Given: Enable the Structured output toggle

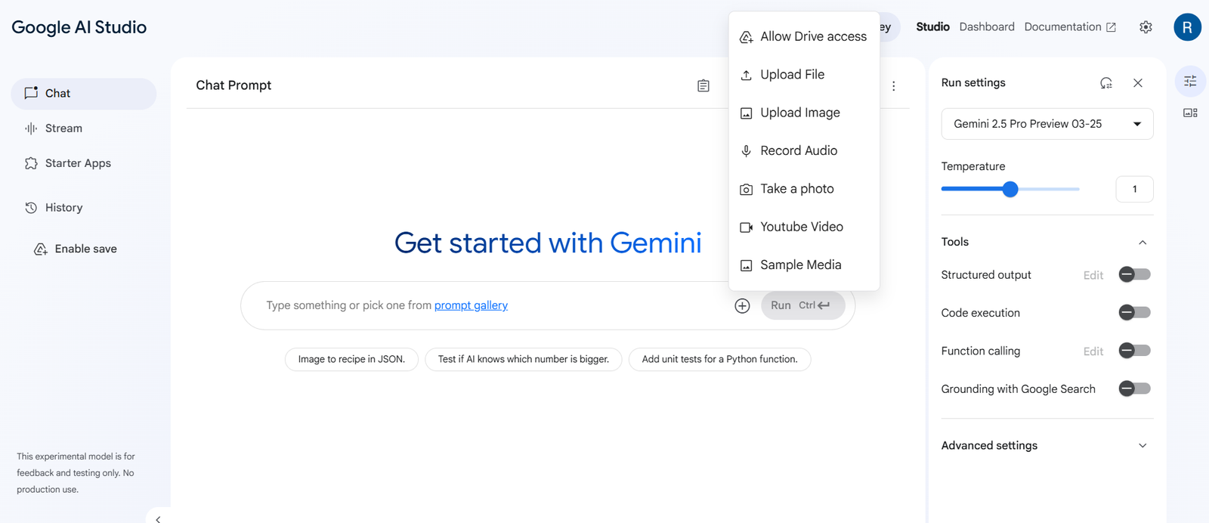Looking at the screenshot, I should 1133,274.
